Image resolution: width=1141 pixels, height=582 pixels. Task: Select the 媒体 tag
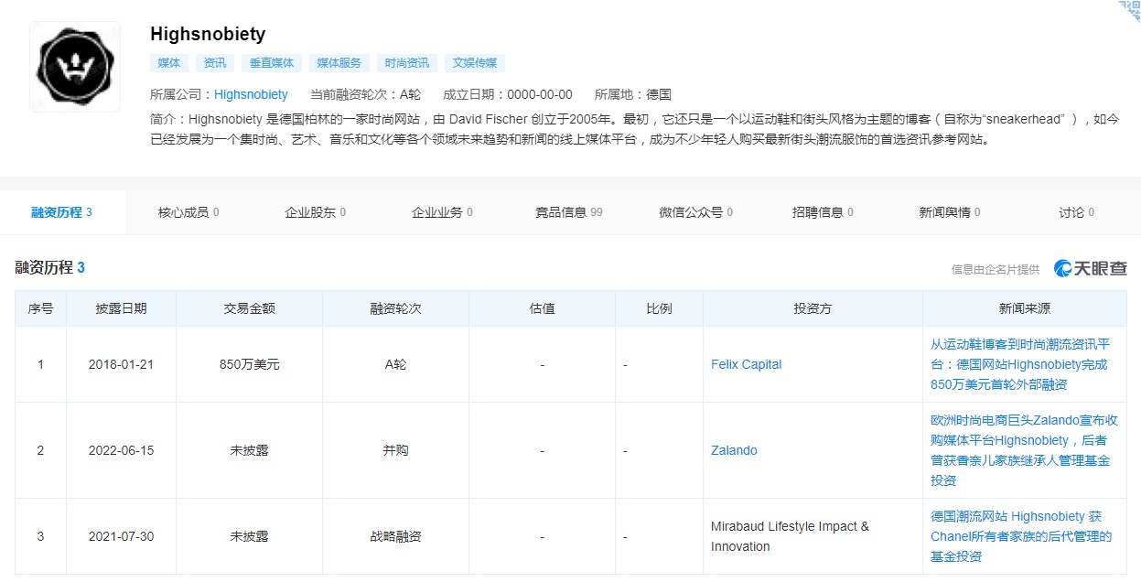click(x=169, y=63)
